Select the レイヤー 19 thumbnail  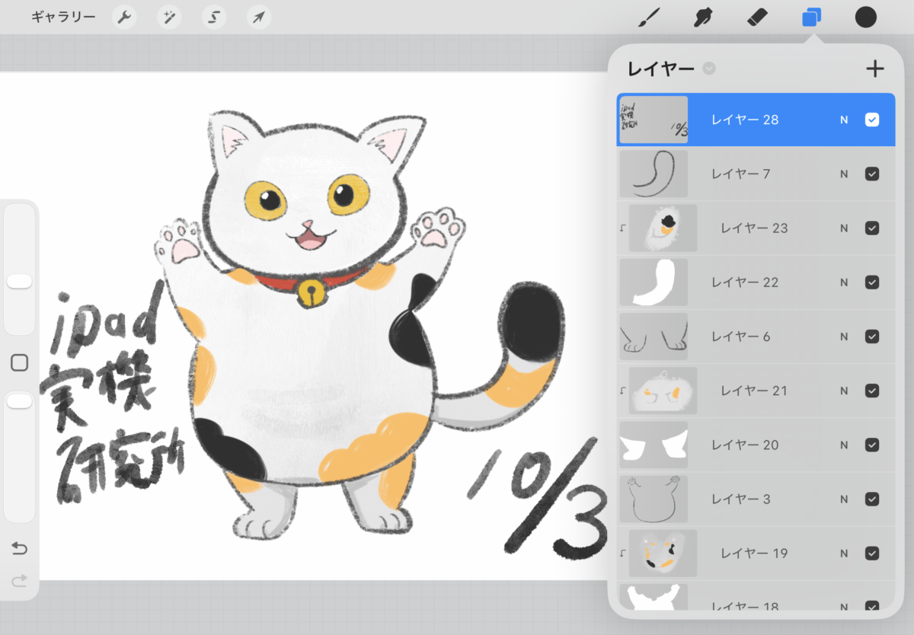coord(663,553)
